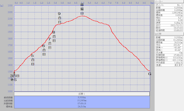
Task: Click 全区間 標高差 24.510m row in right panel
Action: [x=169, y=42]
